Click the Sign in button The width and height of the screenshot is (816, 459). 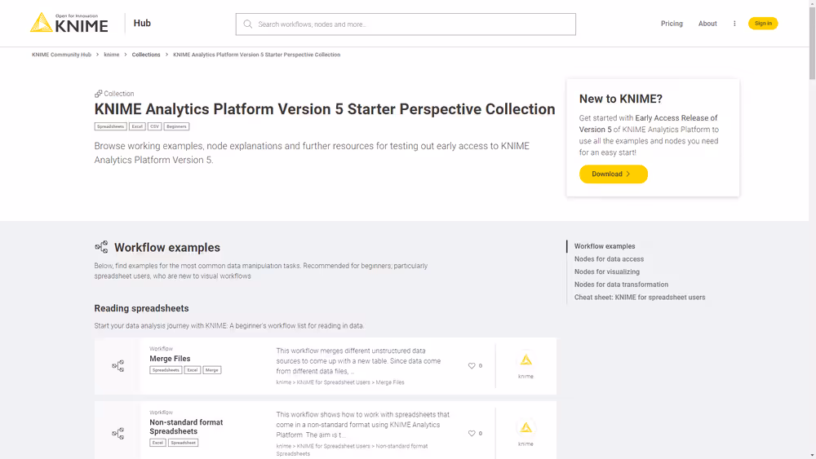point(763,24)
